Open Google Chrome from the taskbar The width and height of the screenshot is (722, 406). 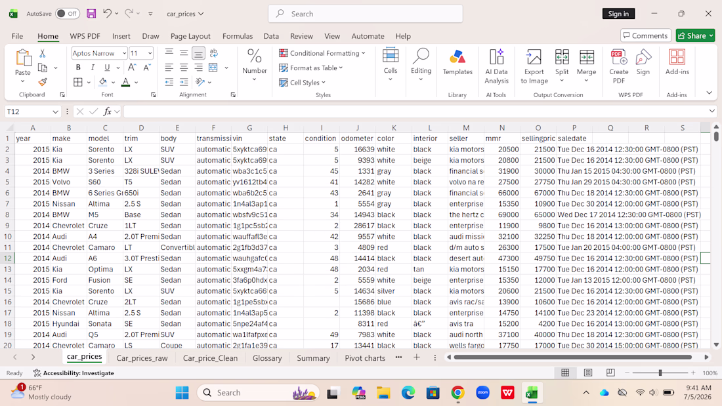pos(457,393)
